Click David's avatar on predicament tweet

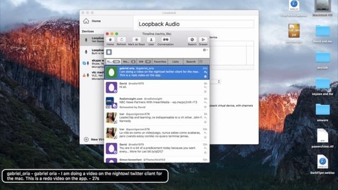click(x=111, y=148)
